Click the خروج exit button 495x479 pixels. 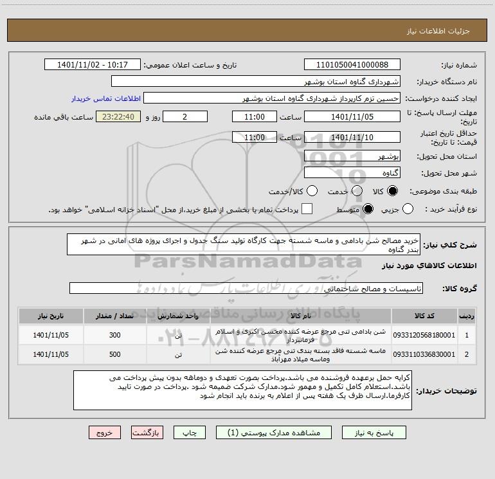tap(105, 433)
